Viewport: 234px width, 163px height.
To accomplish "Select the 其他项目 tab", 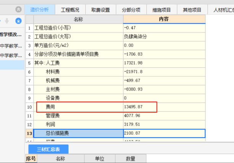I will pos(192,10).
